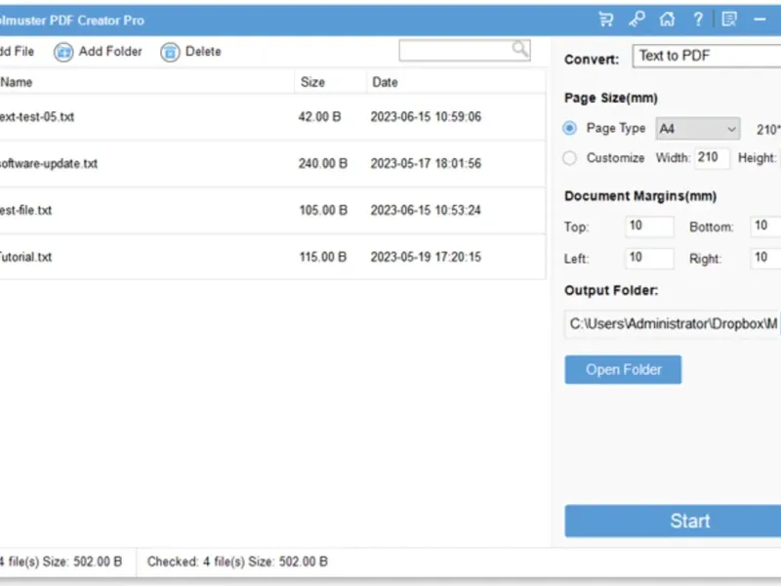Click the feedback note icon

[729, 20]
